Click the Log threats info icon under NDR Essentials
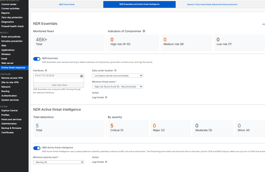The image size is (265, 172). (x=106, y=97)
